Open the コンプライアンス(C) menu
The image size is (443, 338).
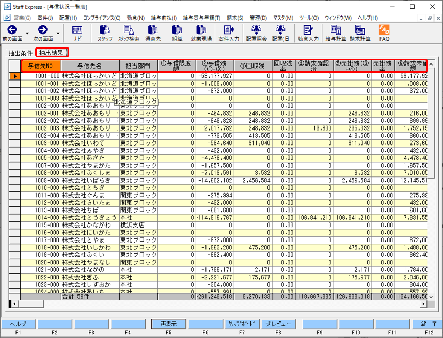[x=102, y=18]
